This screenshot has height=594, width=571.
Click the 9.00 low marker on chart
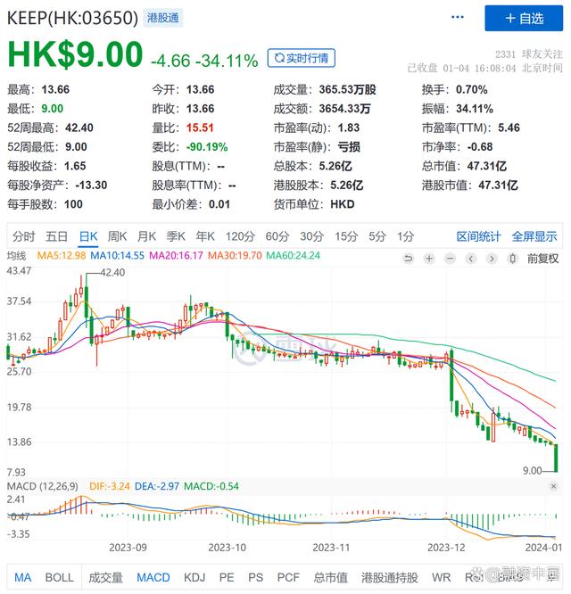(x=532, y=471)
